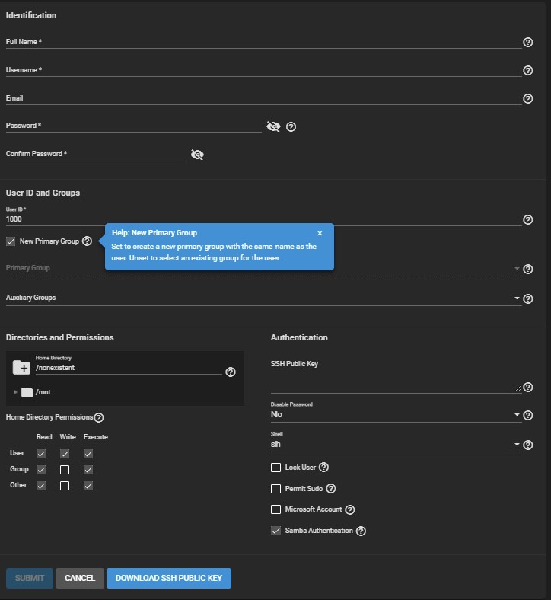Uncheck the New Primary Group checkbox
Screen dimensions: 551x600
pyautogui.click(x=11, y=241)
